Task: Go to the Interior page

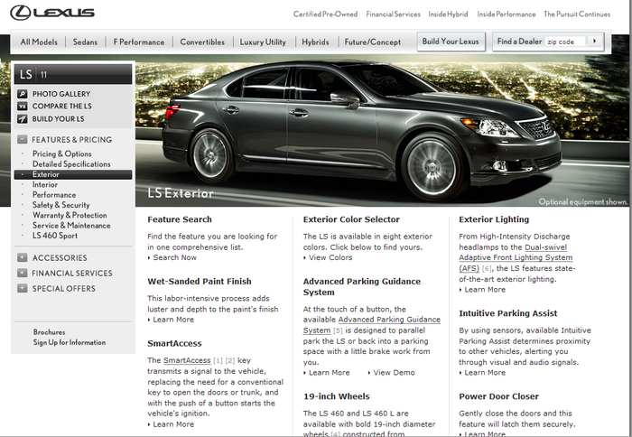Action: 45,184
